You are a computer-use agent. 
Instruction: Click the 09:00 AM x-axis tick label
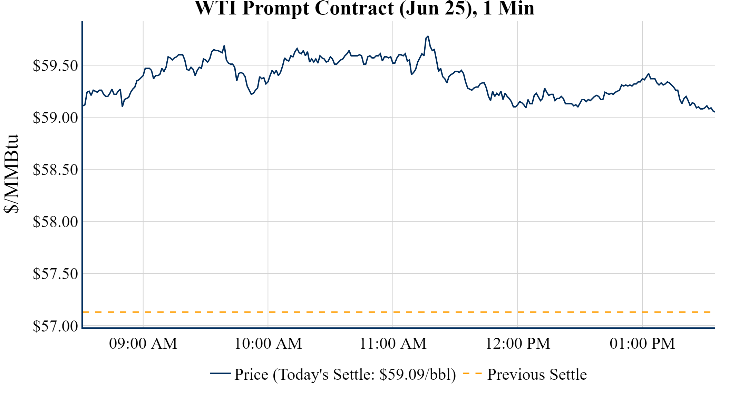[143, 344]
